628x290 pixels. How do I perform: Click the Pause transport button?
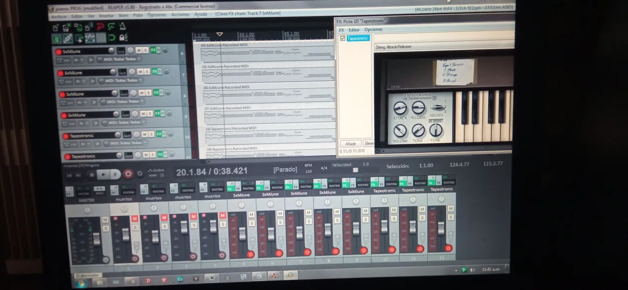[x=115, y=174]
